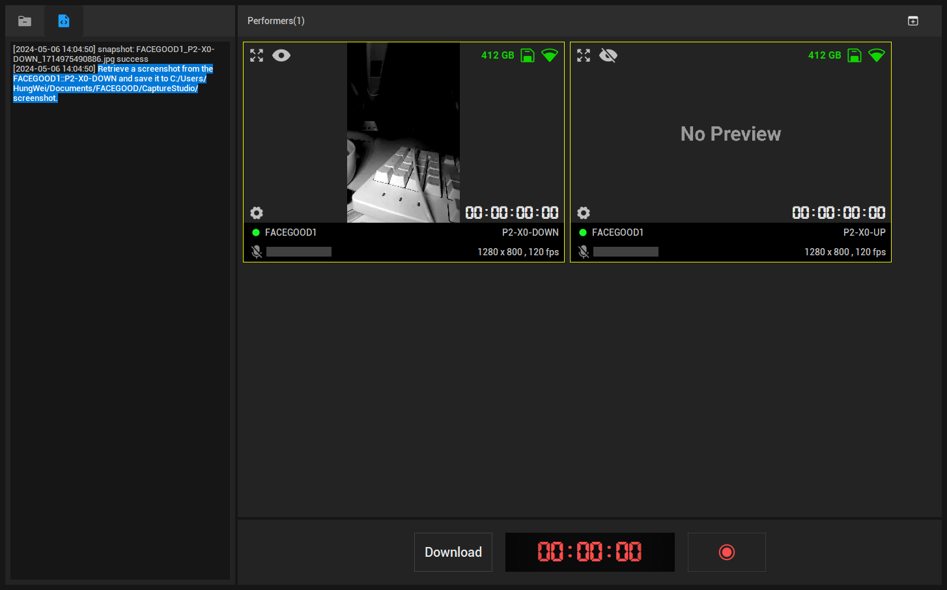Open settings gear for P2-X0-UP camera
Viewport: 947px width, 590px height.
pos(584,213)
